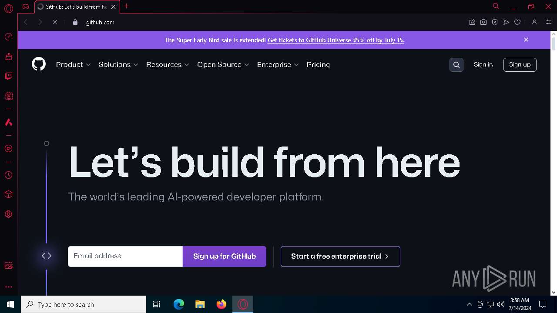Click Sign up for GitHub button
The height and width of the screenshot is (313, 557).
(x=225, y=256)
